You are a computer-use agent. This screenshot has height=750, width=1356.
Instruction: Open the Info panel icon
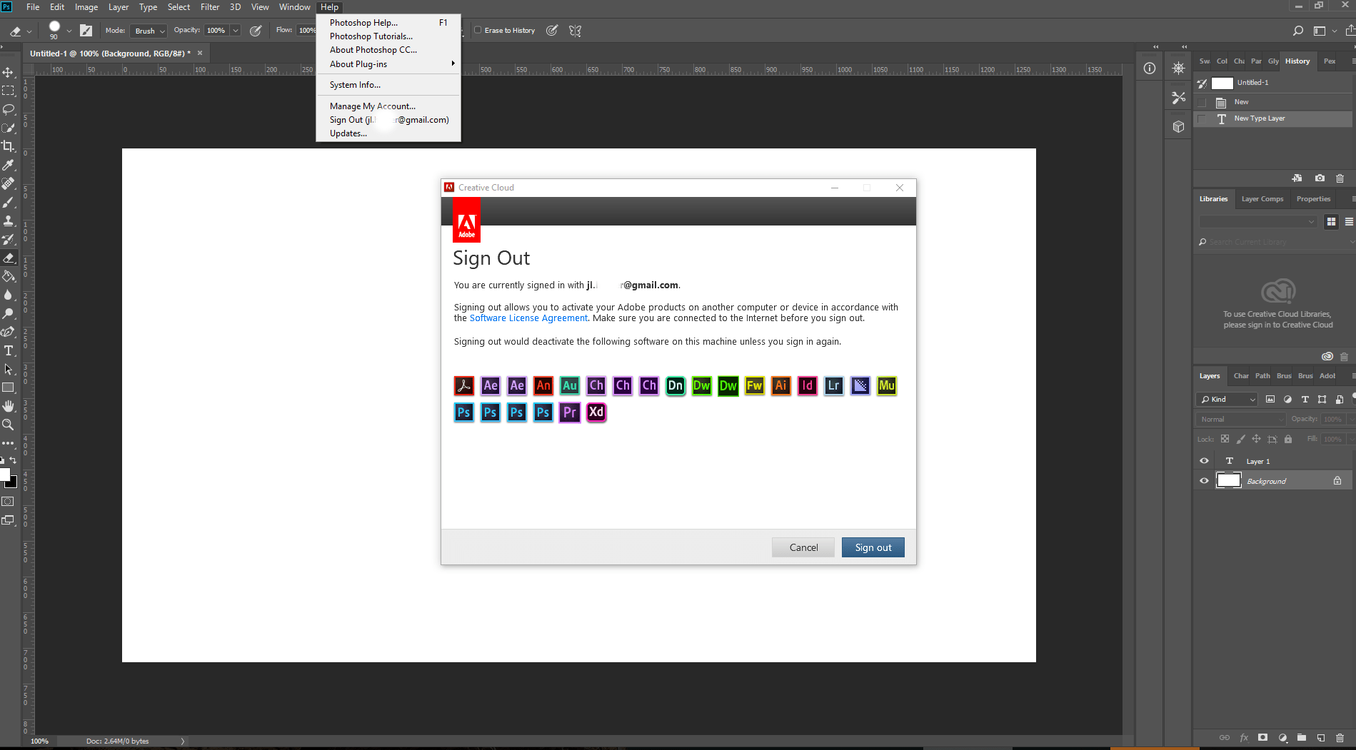click(1150, 69)
